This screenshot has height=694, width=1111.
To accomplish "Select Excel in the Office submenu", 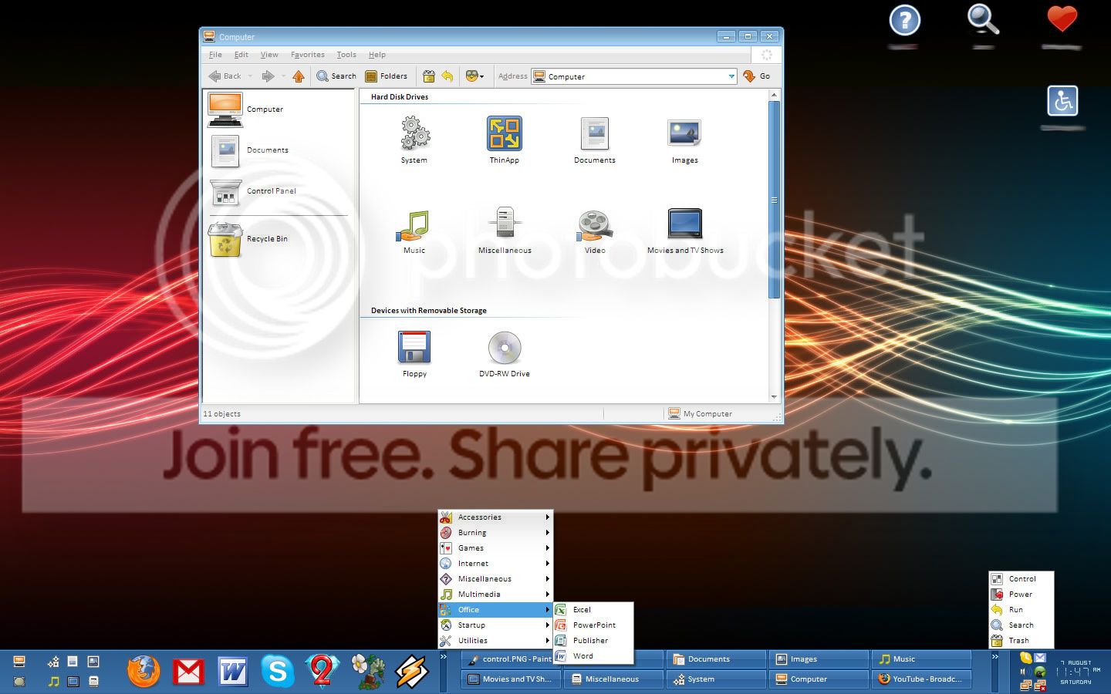I will click(x=593, y=610).
